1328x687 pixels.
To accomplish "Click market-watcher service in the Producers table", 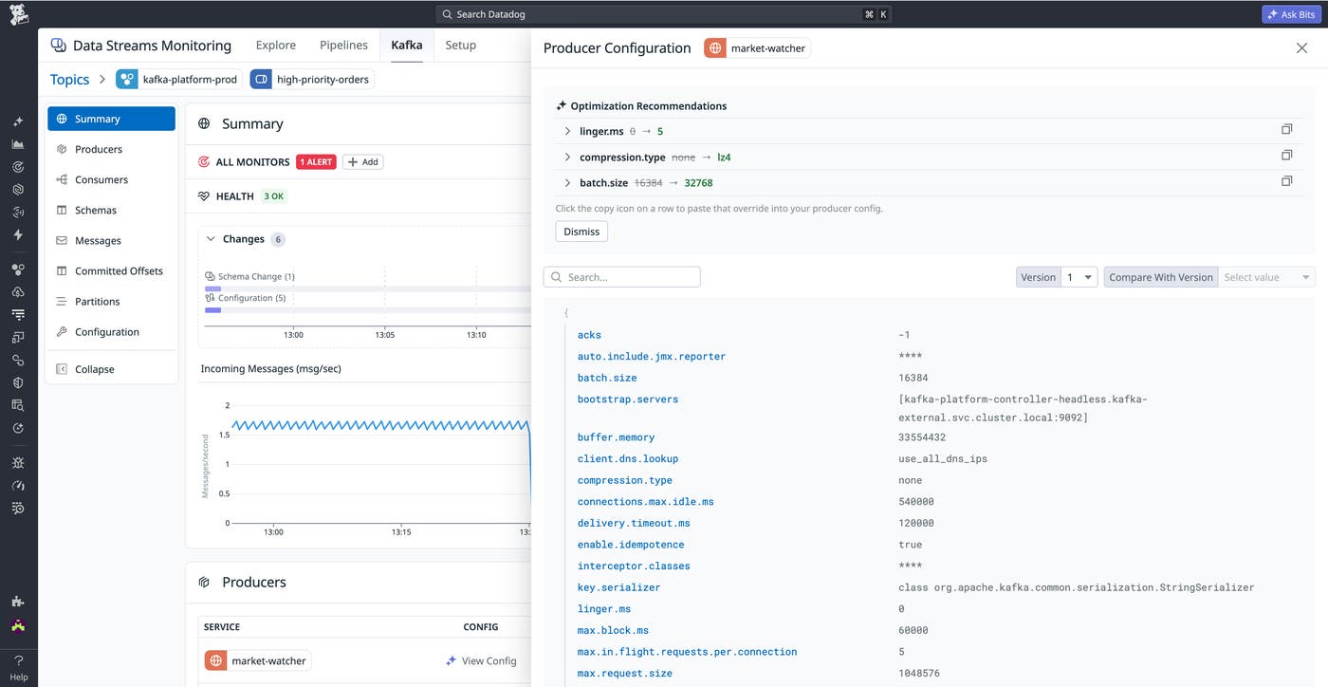I will [258, 660].
